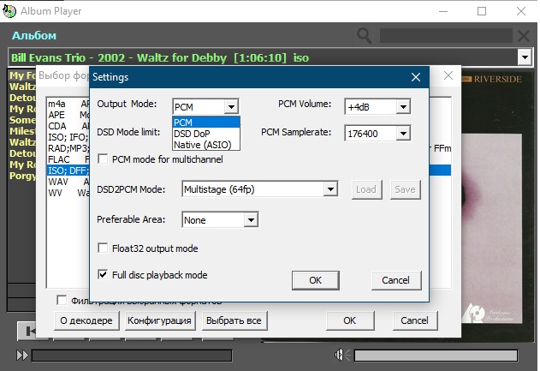
Task: Select the FLAC format row
Action: pyautogui.click(x=68, y=159)
